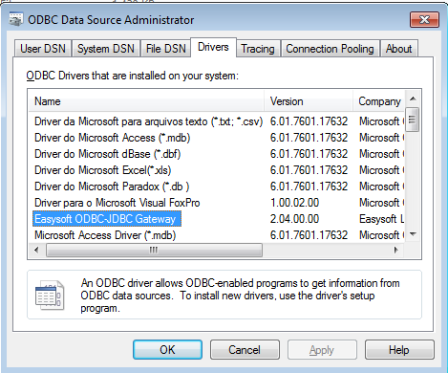Viewport: 448px width, 373px height.
Task: Sort drivers by the Version column header
Action: [309, 101]
